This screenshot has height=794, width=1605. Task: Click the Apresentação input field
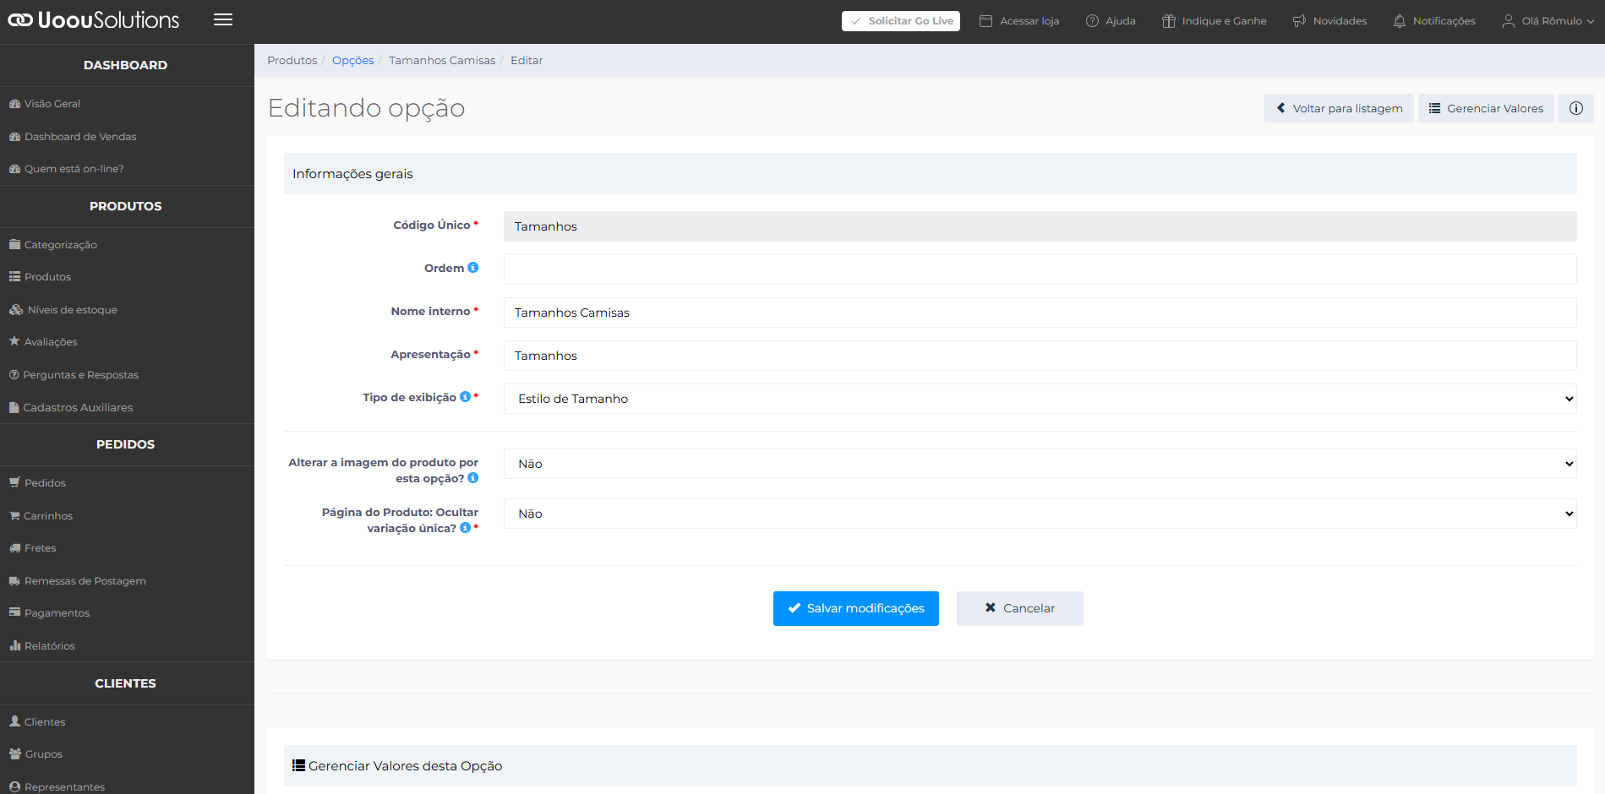(x=1040, y=356)
